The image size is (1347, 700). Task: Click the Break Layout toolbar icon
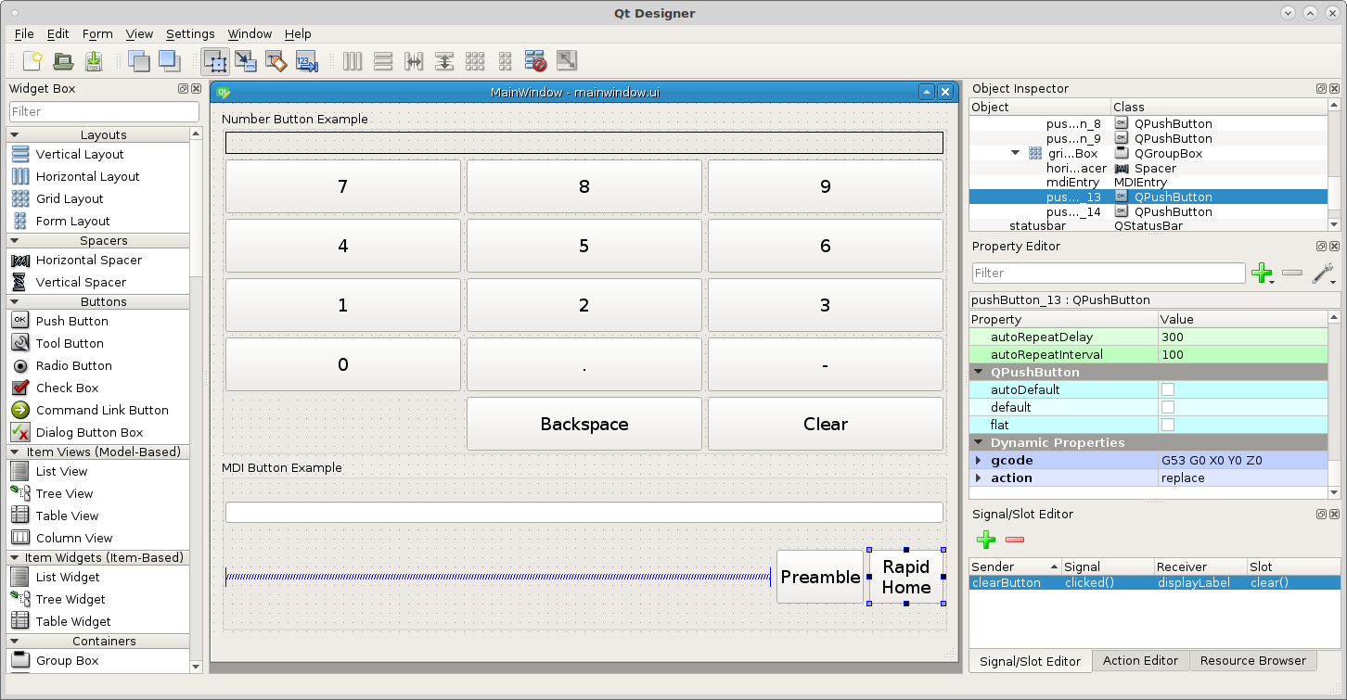pos(535,62)
